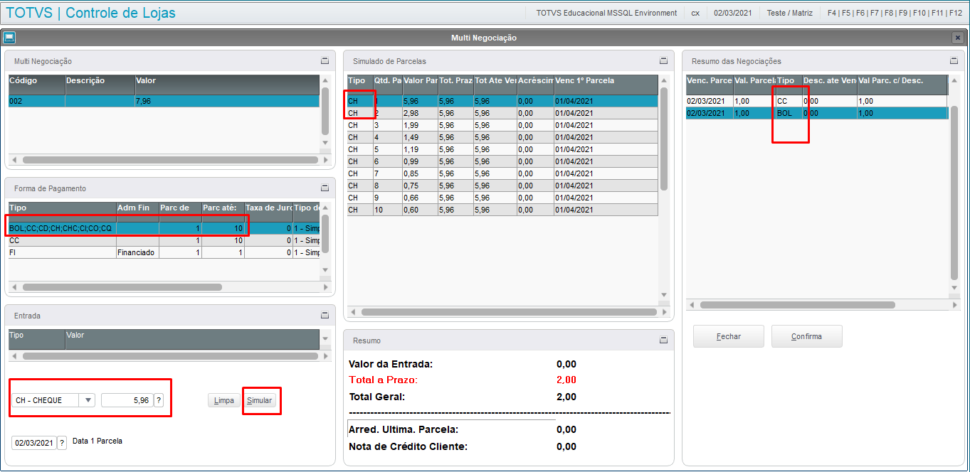
Task: Select the CH row valued 0,75
Action: pyautogui.click(x=502, y=186)
